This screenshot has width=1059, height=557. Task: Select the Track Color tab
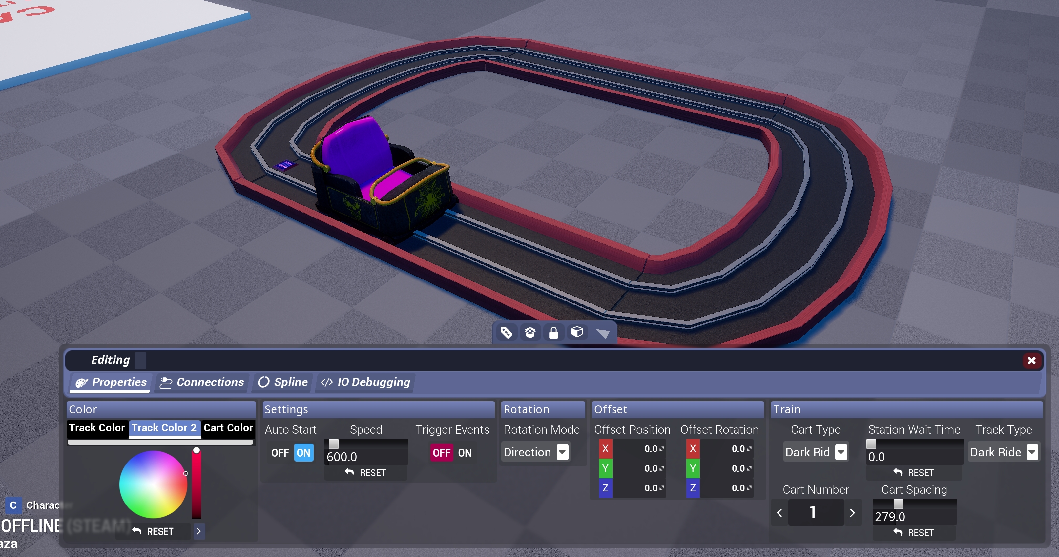click(x=97, y=428)
